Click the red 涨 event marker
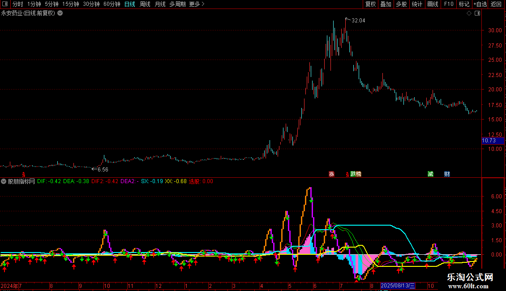The height and width of the screenshot is (291, 506). coord(331,174)
